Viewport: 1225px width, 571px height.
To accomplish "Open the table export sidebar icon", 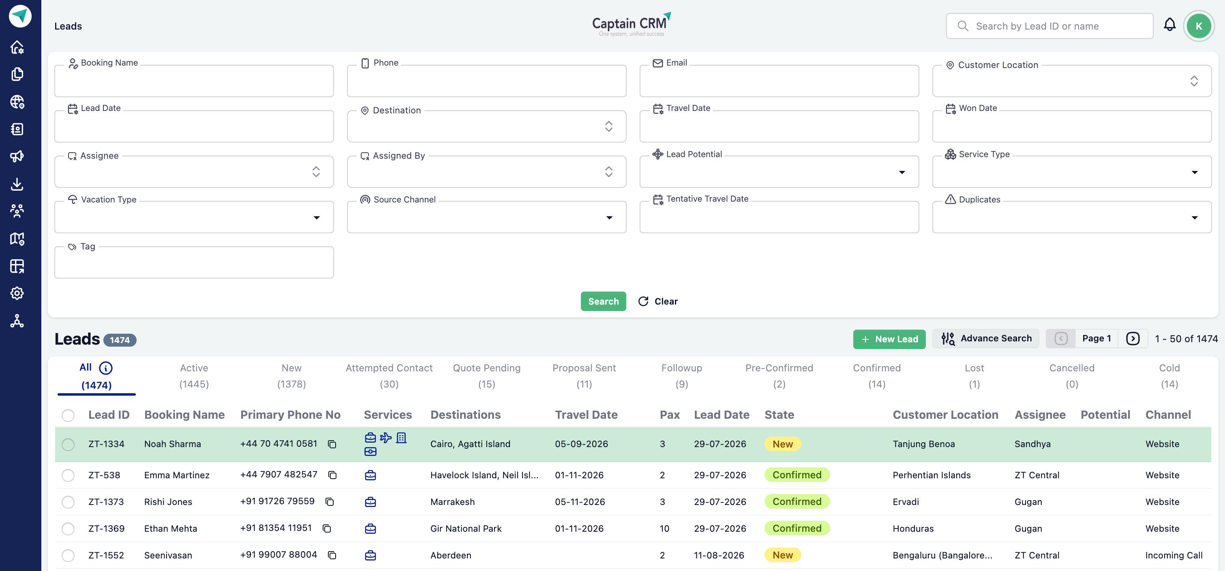I will click(17, 266).
